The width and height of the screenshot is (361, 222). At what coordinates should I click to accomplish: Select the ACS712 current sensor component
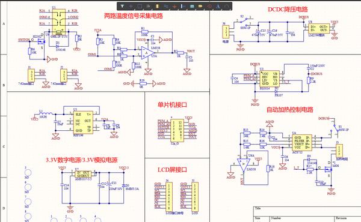[x=302, y=143]
